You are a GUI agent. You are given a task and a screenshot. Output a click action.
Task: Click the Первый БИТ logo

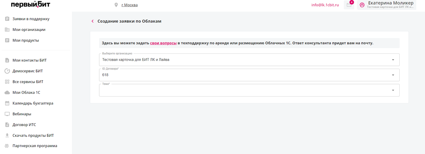click(x=30, y=4)
